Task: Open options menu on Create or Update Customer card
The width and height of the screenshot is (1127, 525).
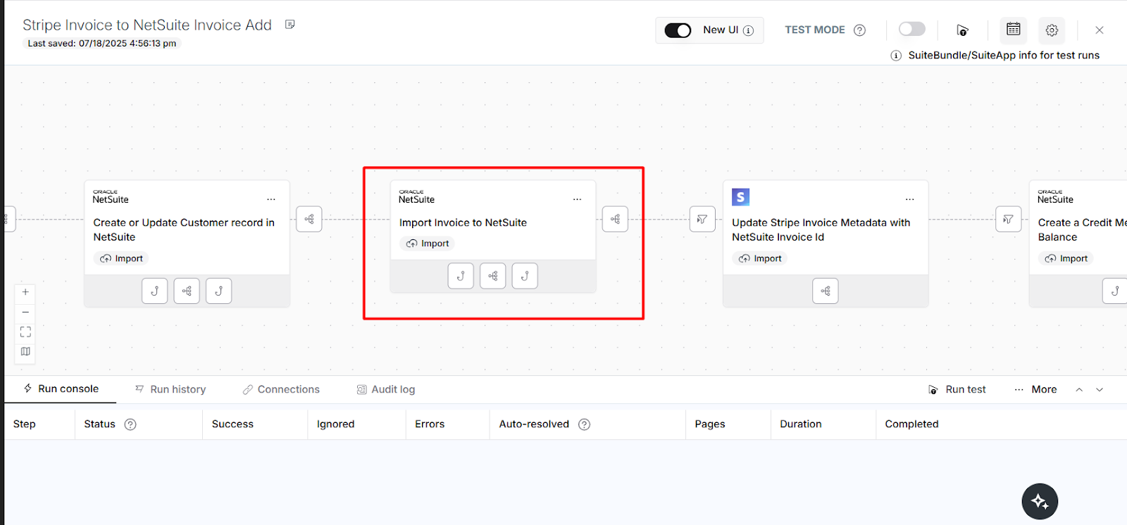Action: [271, 199]
